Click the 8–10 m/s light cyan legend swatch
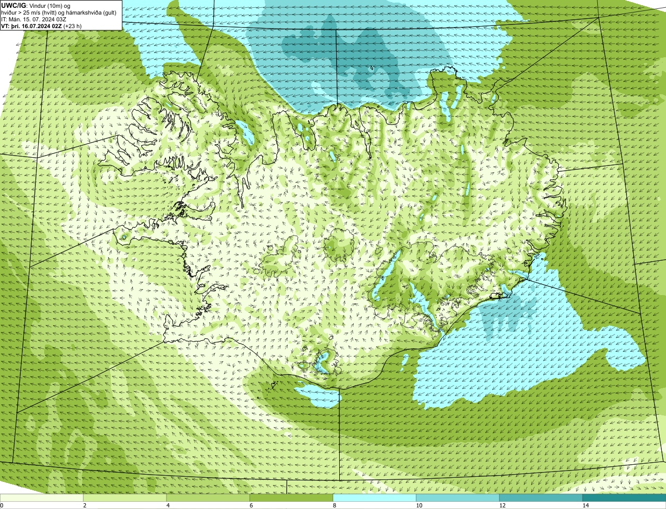 coord(375,498)
